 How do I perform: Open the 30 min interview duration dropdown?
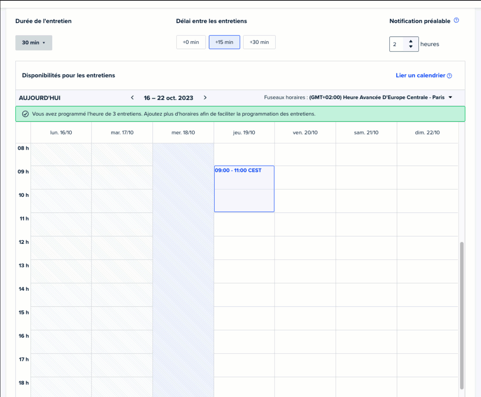click(34, 43)
